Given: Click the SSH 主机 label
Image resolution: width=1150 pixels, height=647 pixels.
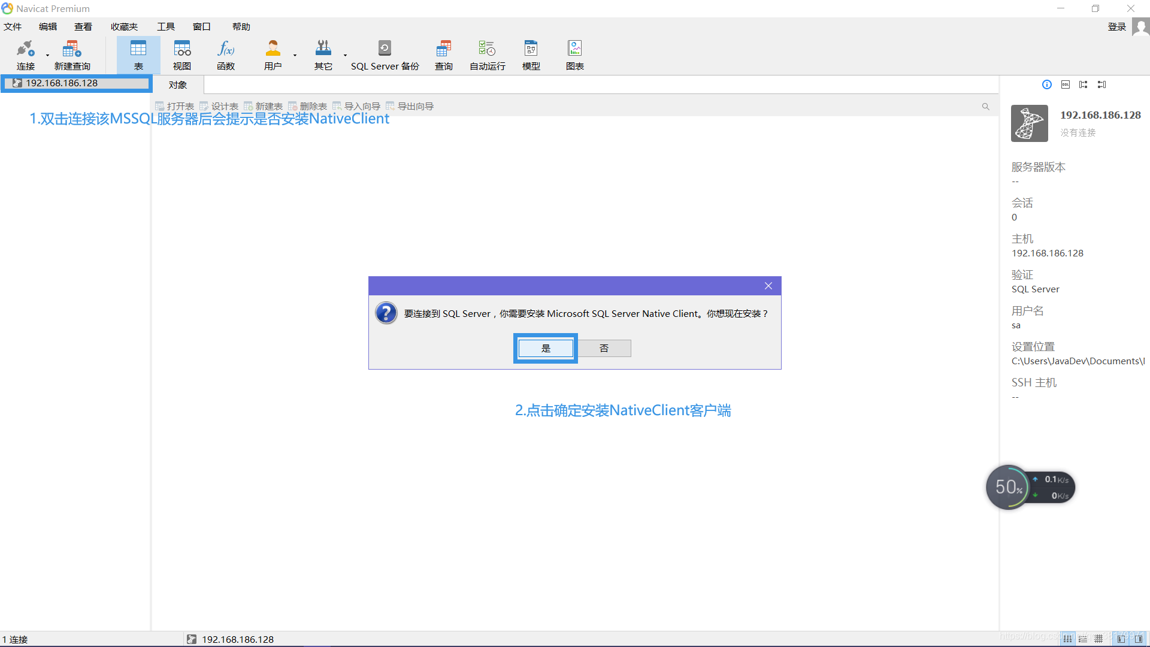Looking at the screenshot, I should coord(1034,383).
